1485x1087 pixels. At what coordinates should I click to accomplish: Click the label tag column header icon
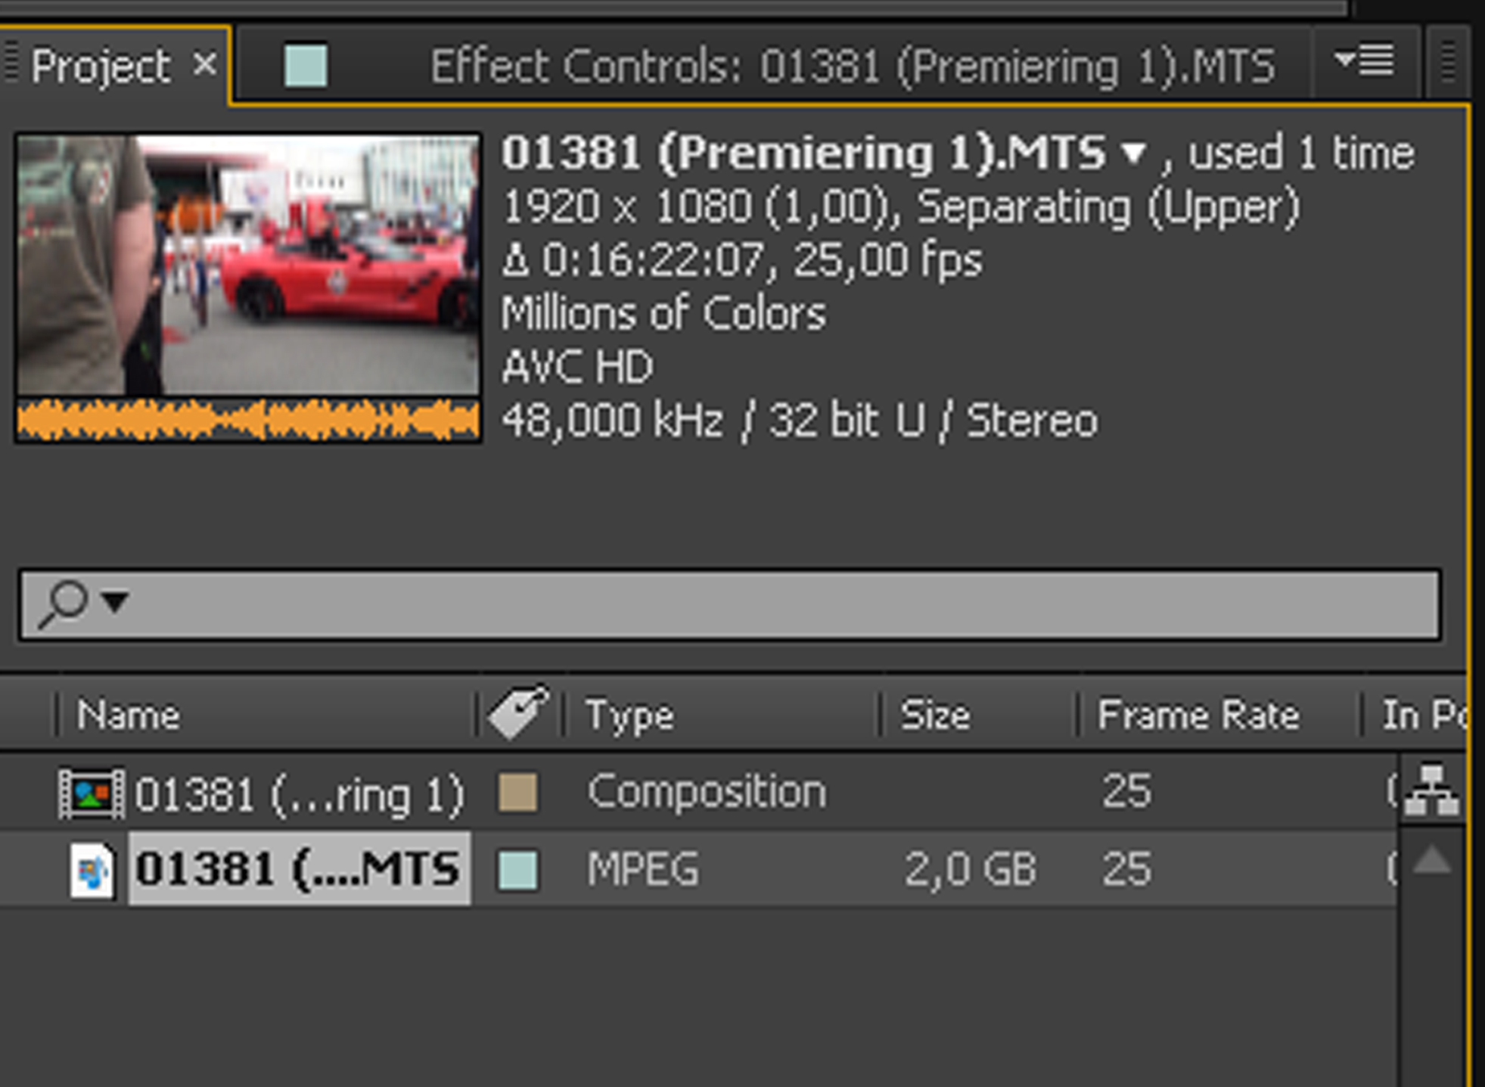(x=519, y=712)
